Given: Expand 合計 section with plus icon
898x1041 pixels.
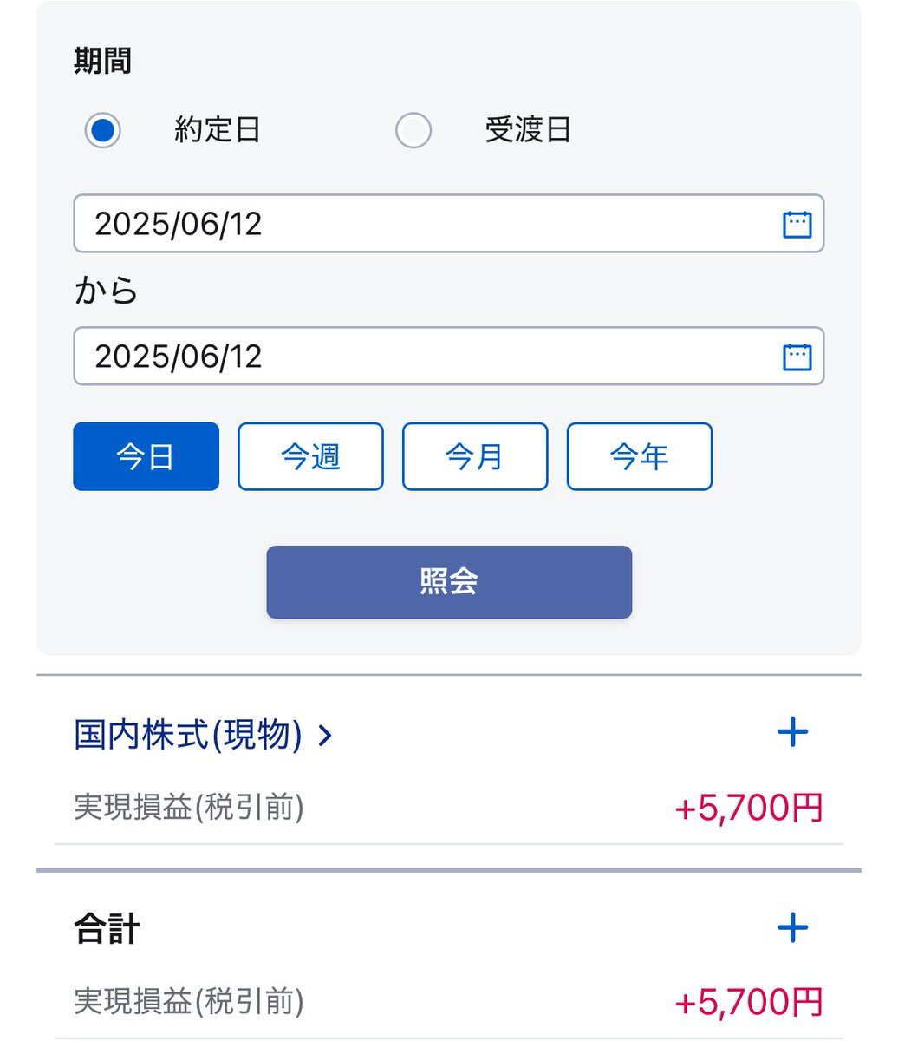Looking at the screenshot, I should pos(792,928).
